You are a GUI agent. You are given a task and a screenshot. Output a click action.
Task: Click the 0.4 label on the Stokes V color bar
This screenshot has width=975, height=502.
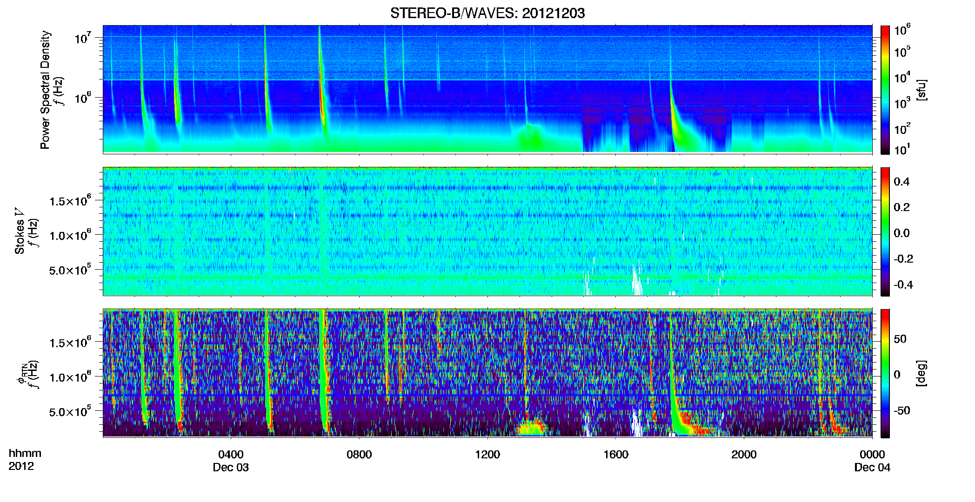(902, 181)
